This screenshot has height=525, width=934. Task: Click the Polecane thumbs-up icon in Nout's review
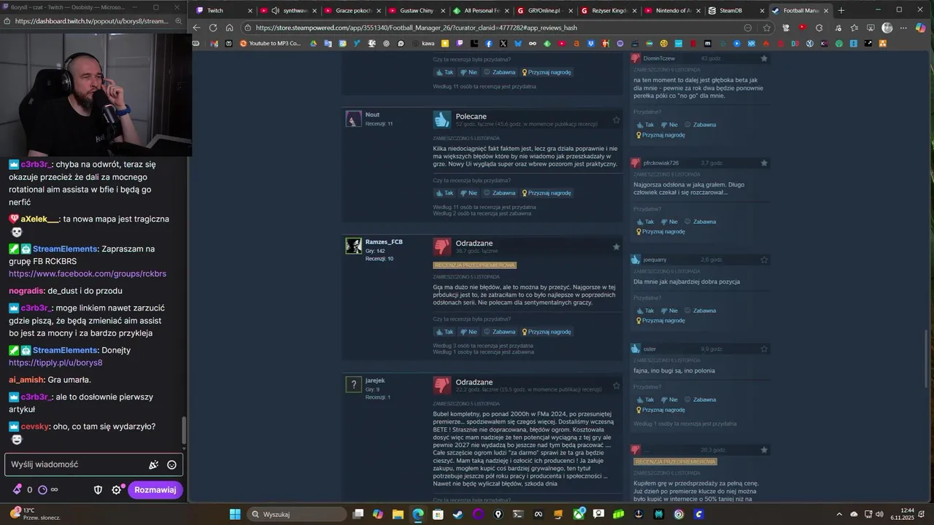[x=441, y=119]
